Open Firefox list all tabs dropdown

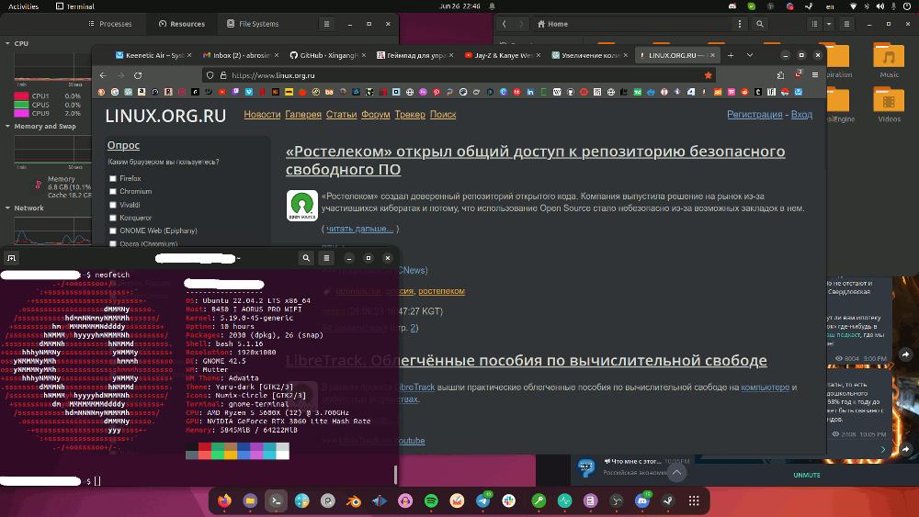click(750, 55)
